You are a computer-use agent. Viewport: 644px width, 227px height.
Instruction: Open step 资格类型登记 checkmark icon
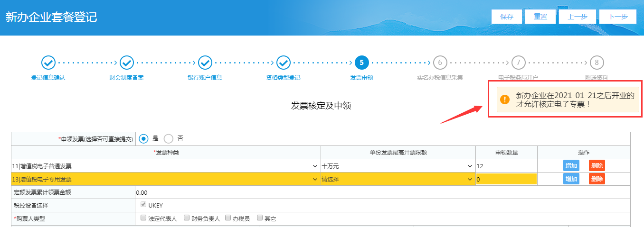[x=283, y=62]
